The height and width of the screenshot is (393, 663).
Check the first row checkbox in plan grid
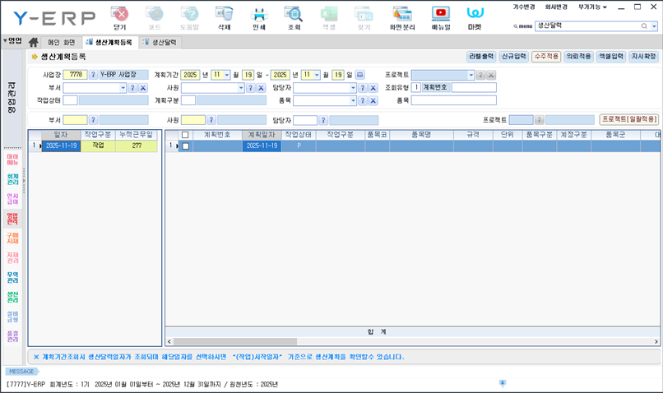(x=185, y=146)
